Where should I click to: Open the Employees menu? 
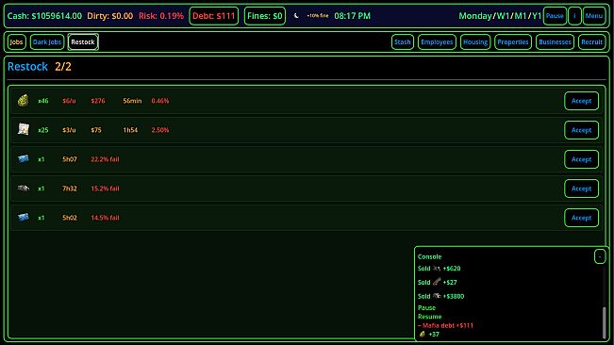437,41
